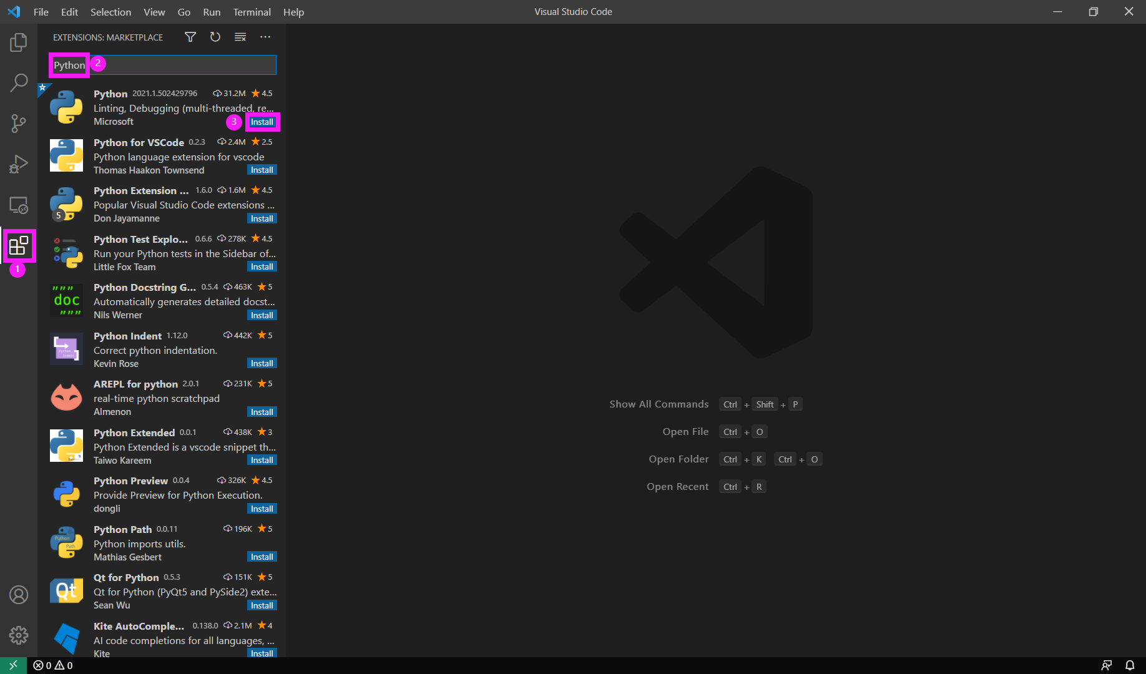Open Views and More Actions ellipsis

pos(265,37)
